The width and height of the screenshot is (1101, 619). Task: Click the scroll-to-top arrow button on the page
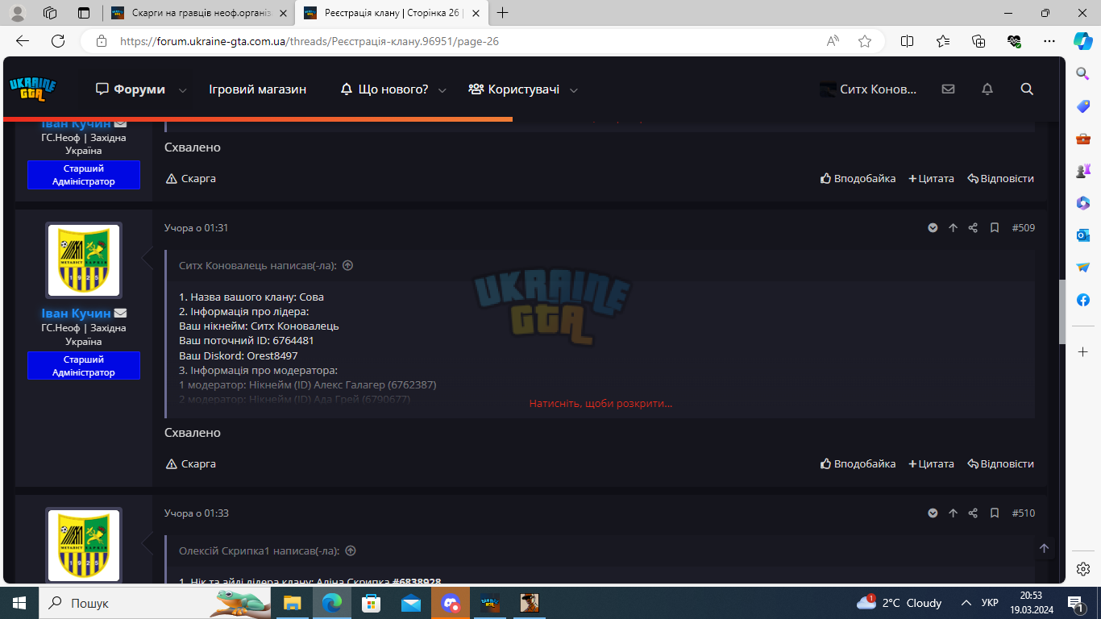(1044, 548)
